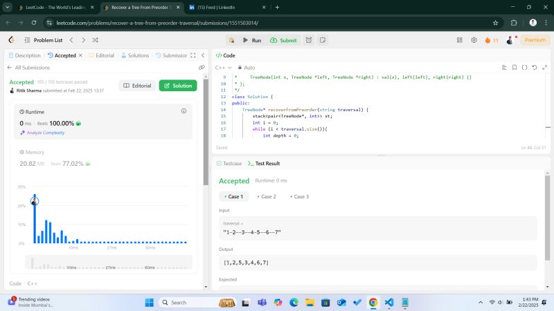Toggle the Auto language detection option
This screenshot has width=554, height=311.
(246, 68)
